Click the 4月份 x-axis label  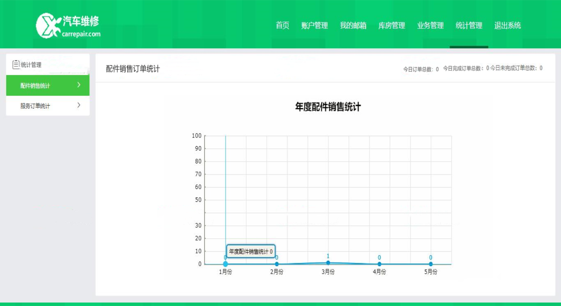(x=379, y=272)
